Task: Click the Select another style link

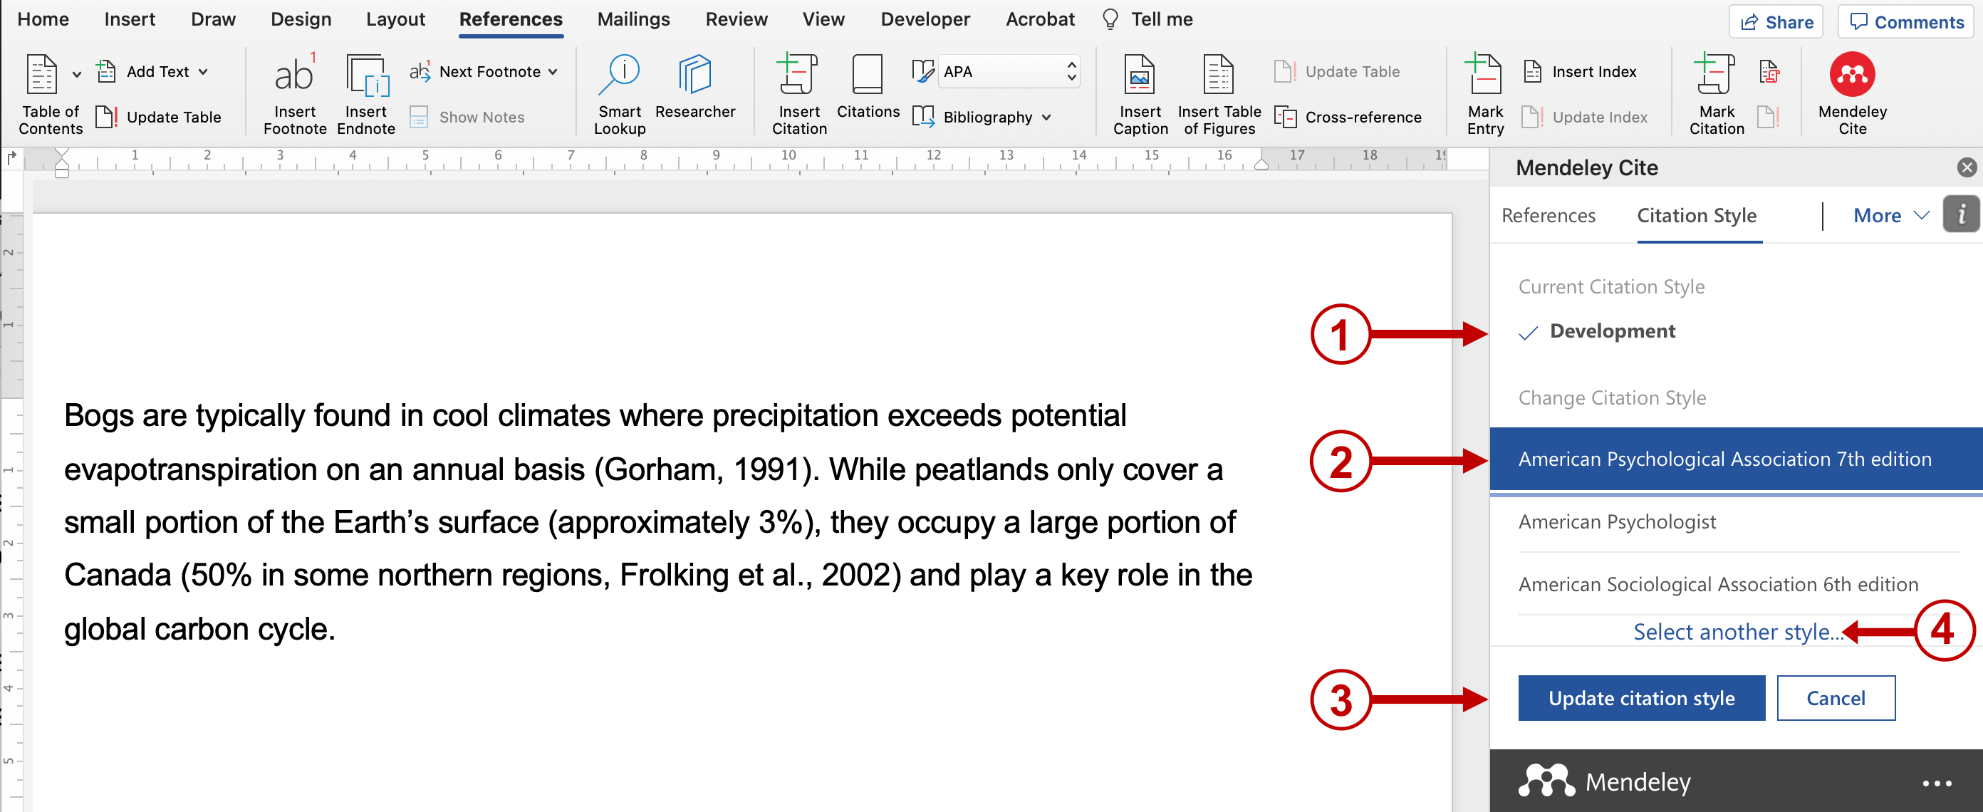Action: [x=1737, y=632]
